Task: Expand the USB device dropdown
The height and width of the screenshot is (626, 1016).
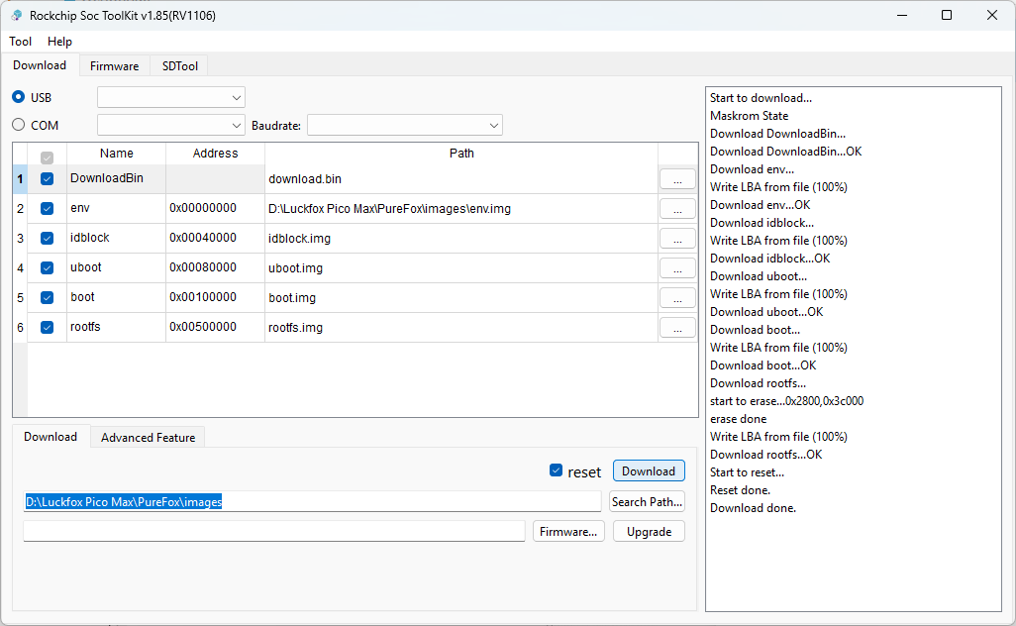Action: click(171, 97)
